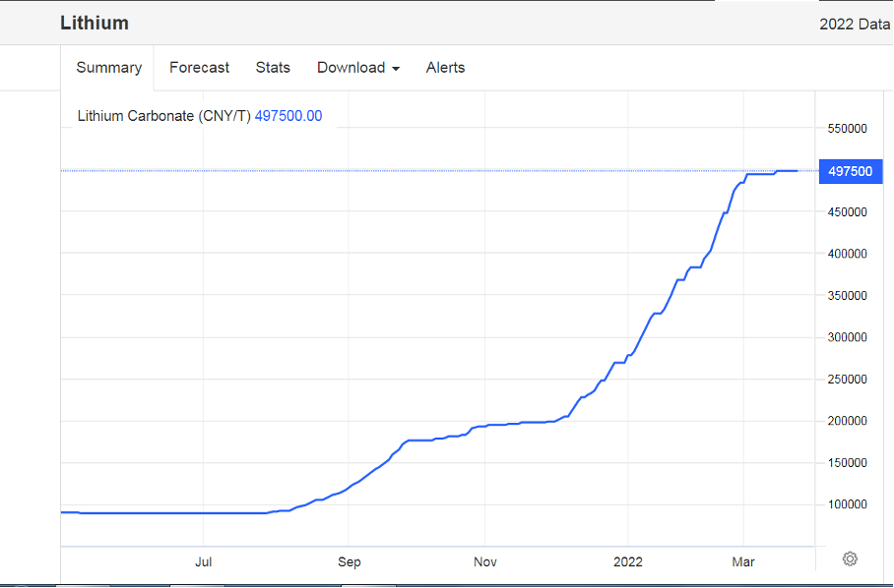894x588 pixels.
Task: Click the 2022 Data header text
Action: pyautogui.click(x=855, y=24)
